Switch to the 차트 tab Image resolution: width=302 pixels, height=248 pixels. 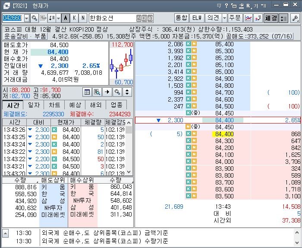pos(54,105)
